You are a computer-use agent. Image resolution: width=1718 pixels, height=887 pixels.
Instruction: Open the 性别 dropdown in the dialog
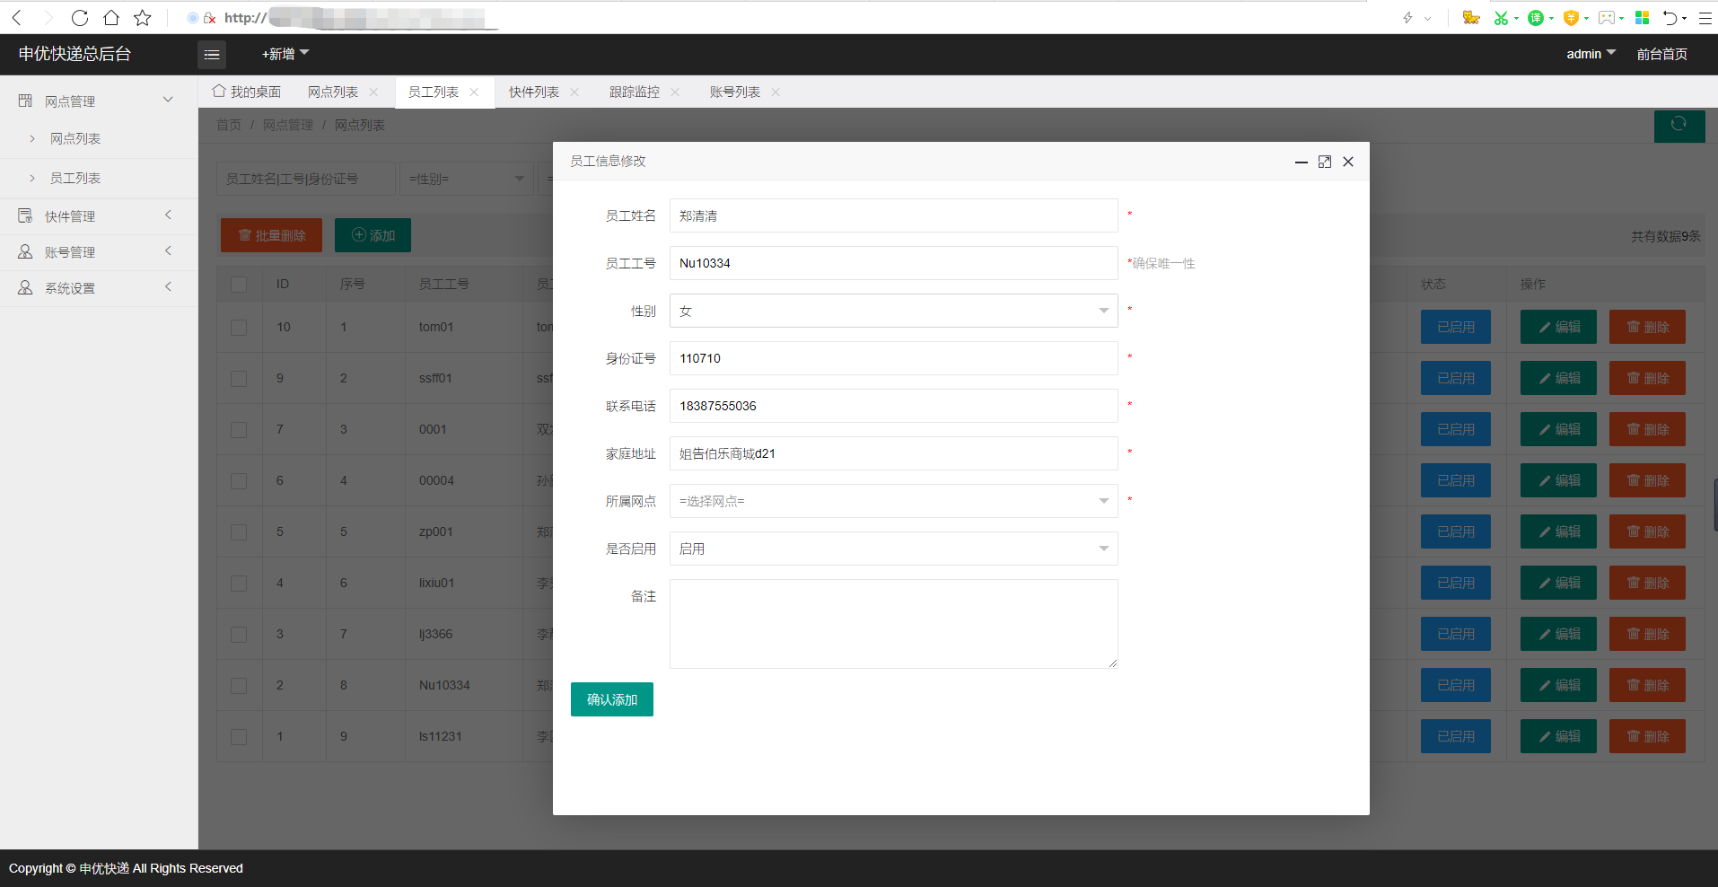point(893,311)
